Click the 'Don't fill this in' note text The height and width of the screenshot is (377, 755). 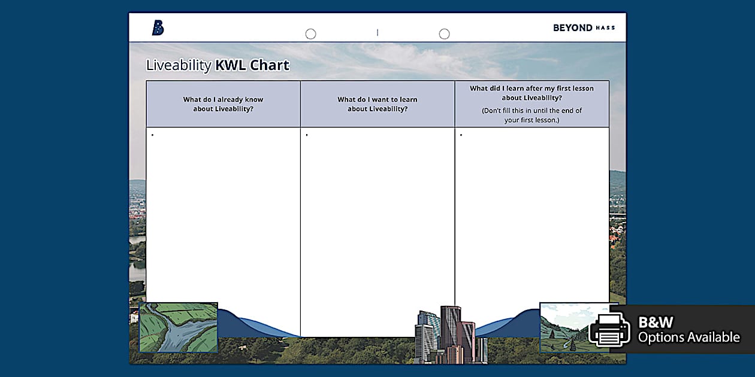tap(531, 115)
